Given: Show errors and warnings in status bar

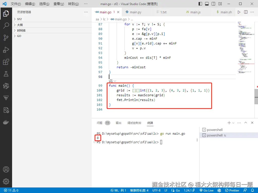Looking at the screenshot, I should point(11,190).
